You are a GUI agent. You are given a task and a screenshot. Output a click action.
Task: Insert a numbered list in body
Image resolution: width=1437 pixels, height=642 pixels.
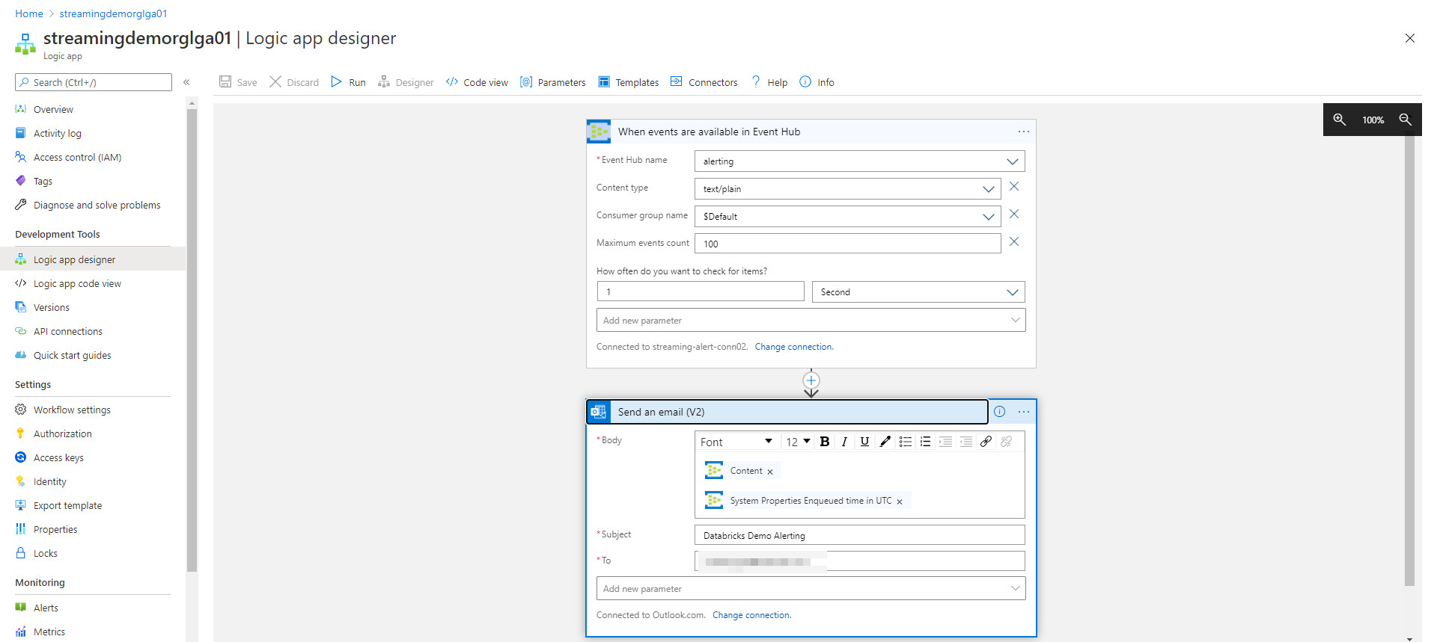(926, 442)
